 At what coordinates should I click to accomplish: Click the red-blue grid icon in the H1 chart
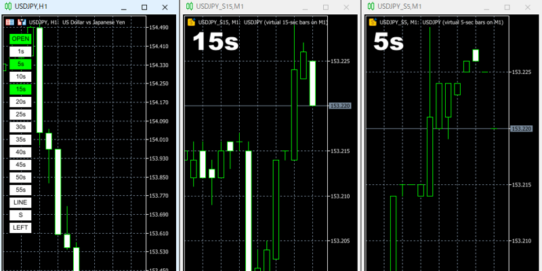pos(10,22)
